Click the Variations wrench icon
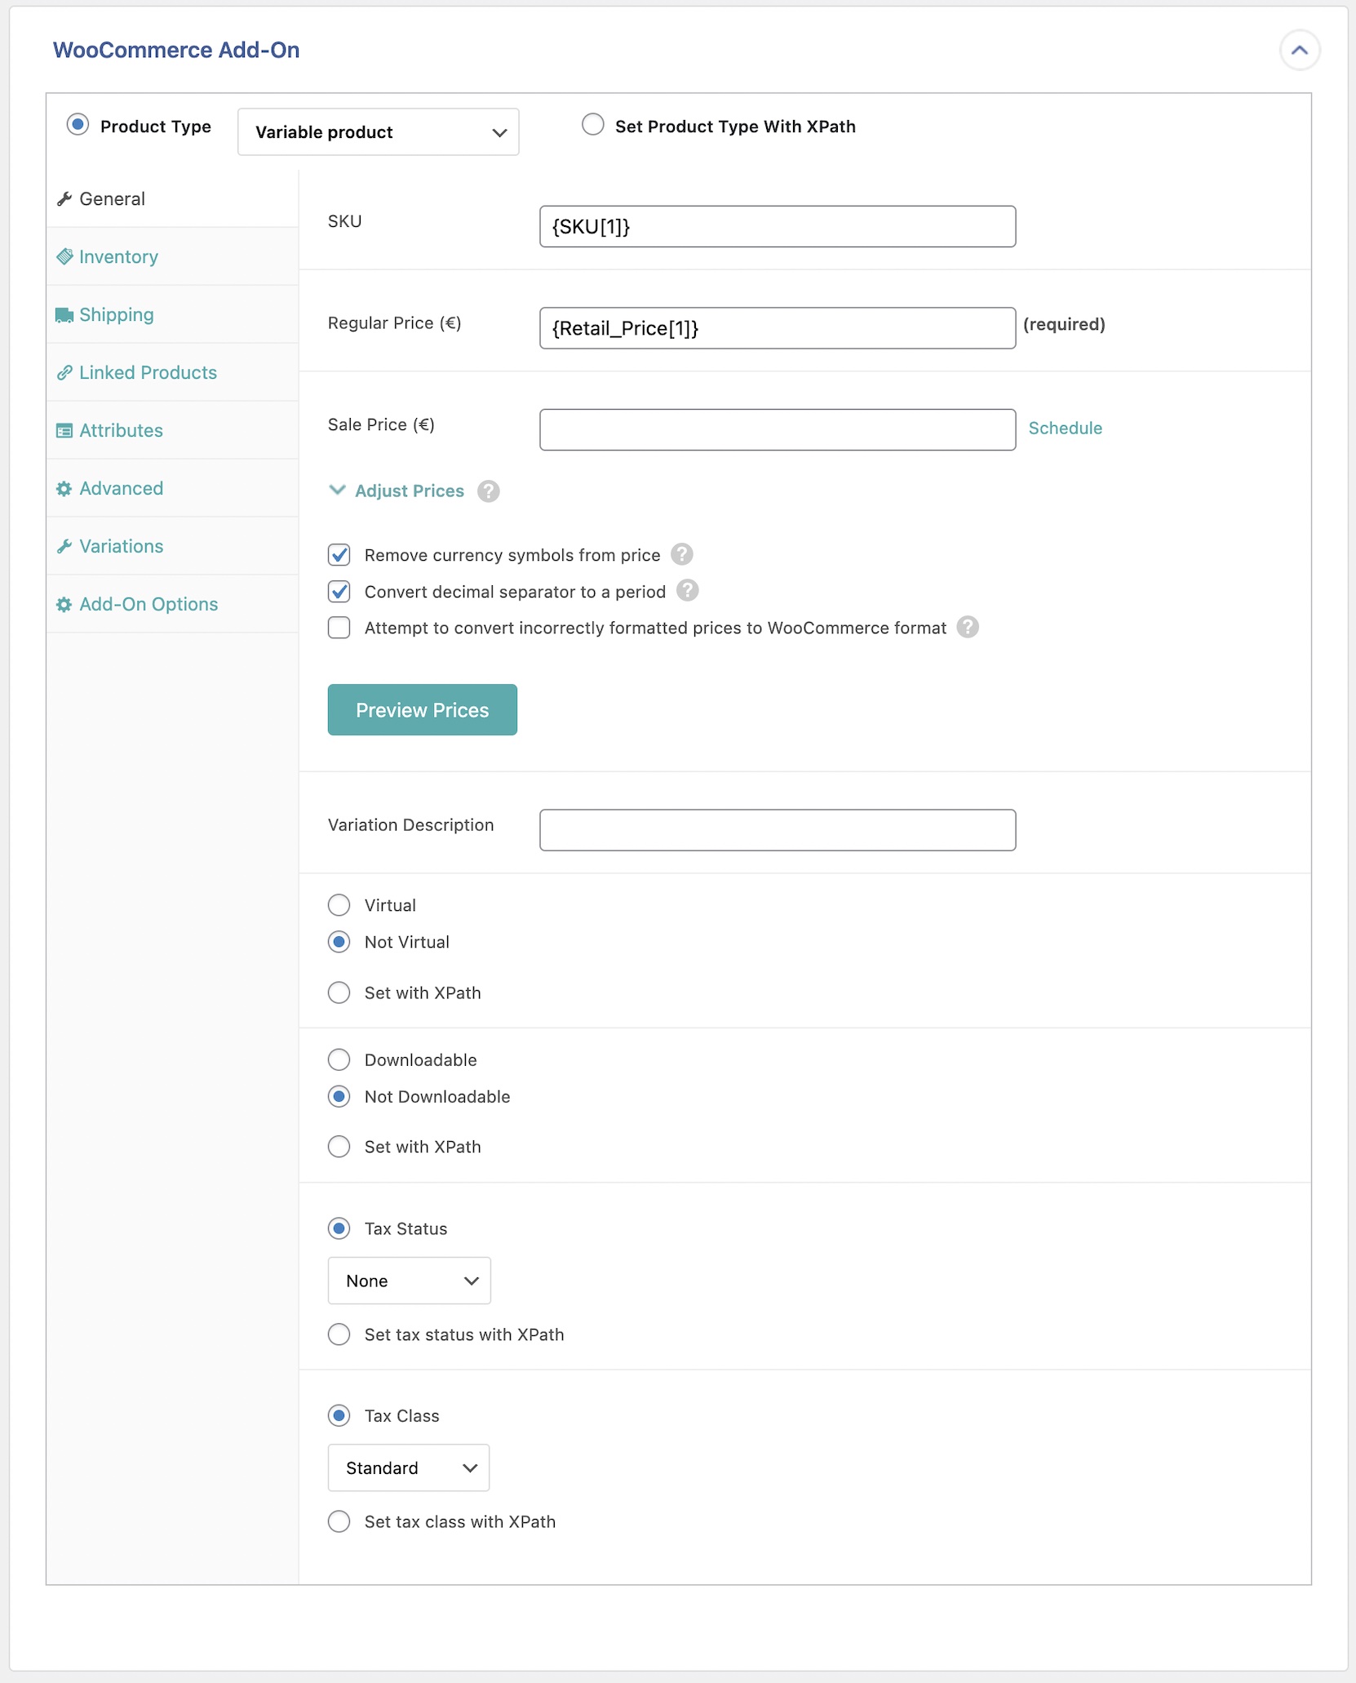This screenshot has height=1683, width=1356. tap(64, 547)
